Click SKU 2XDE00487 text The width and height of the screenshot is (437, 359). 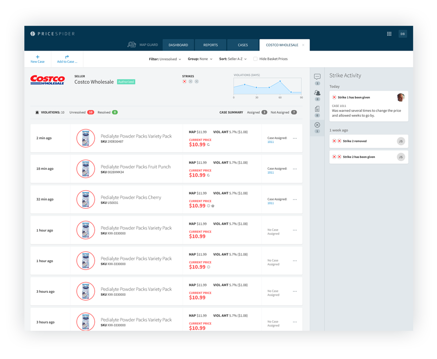tap(112, 142)
